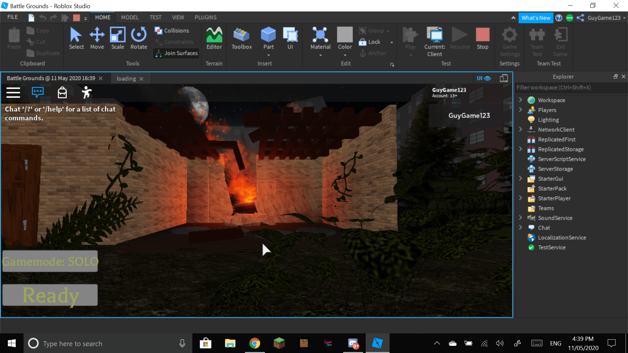Expand the NetworkClient node
Screen dimensions: 628x353
pyautogui.click(x=520, y=129)
